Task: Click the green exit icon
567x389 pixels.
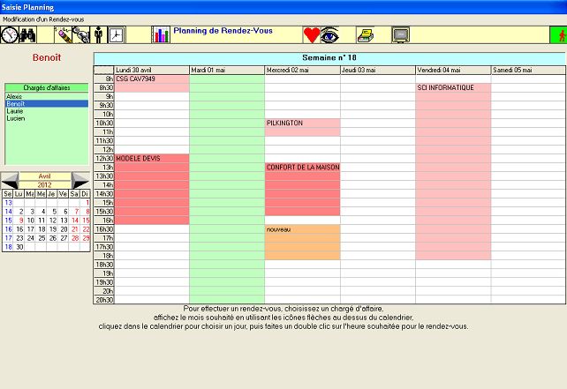Action: [x=557, y=35]
